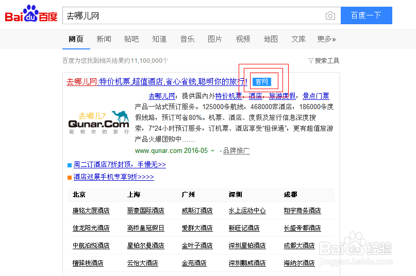Click the 广州 column header
Screen dimensions: 416x276
188,195
